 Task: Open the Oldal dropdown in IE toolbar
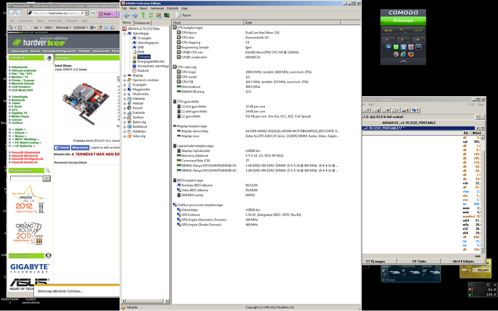(49, 28)
